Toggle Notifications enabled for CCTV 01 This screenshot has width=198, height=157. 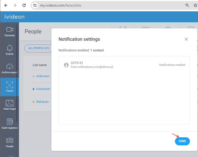[x=172, y=65]
